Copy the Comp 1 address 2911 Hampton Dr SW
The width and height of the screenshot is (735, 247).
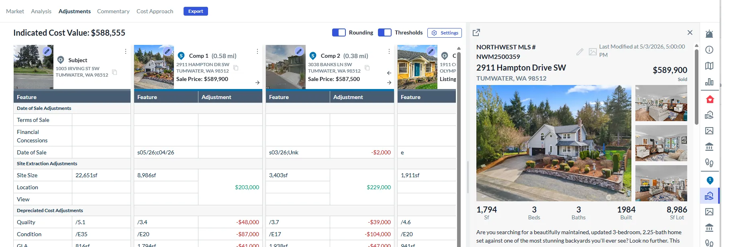click(236, 68)
